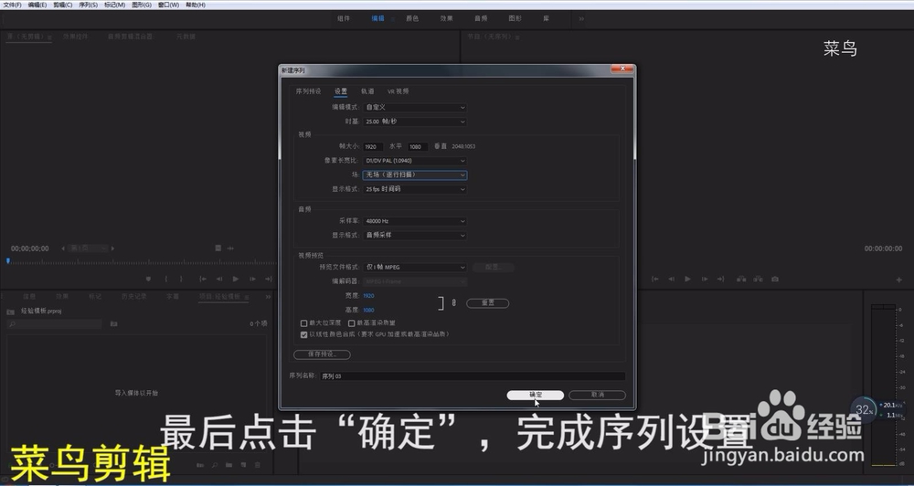Click the frame height field showing 1080
Screen dimensions: 914x486
point(418,147)
